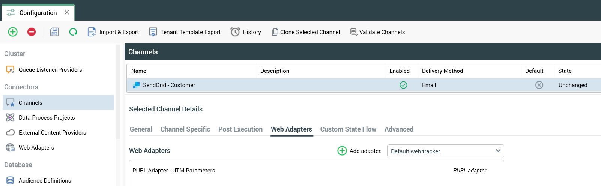
Task: Open Queue Listener Providers in sidebar
Action: (50, 70)
